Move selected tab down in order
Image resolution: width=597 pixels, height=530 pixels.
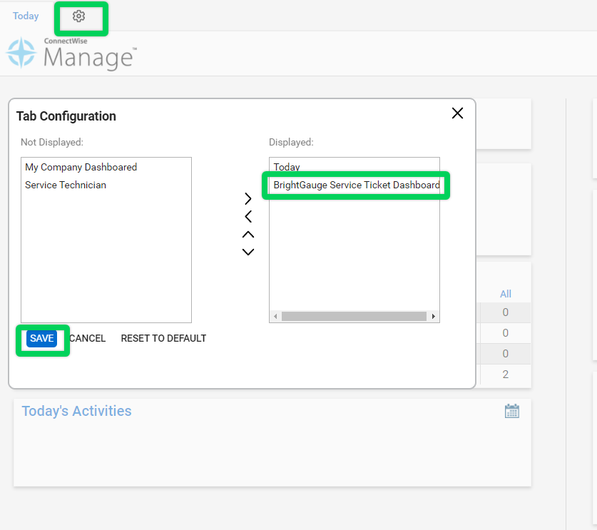coord(248,252)
